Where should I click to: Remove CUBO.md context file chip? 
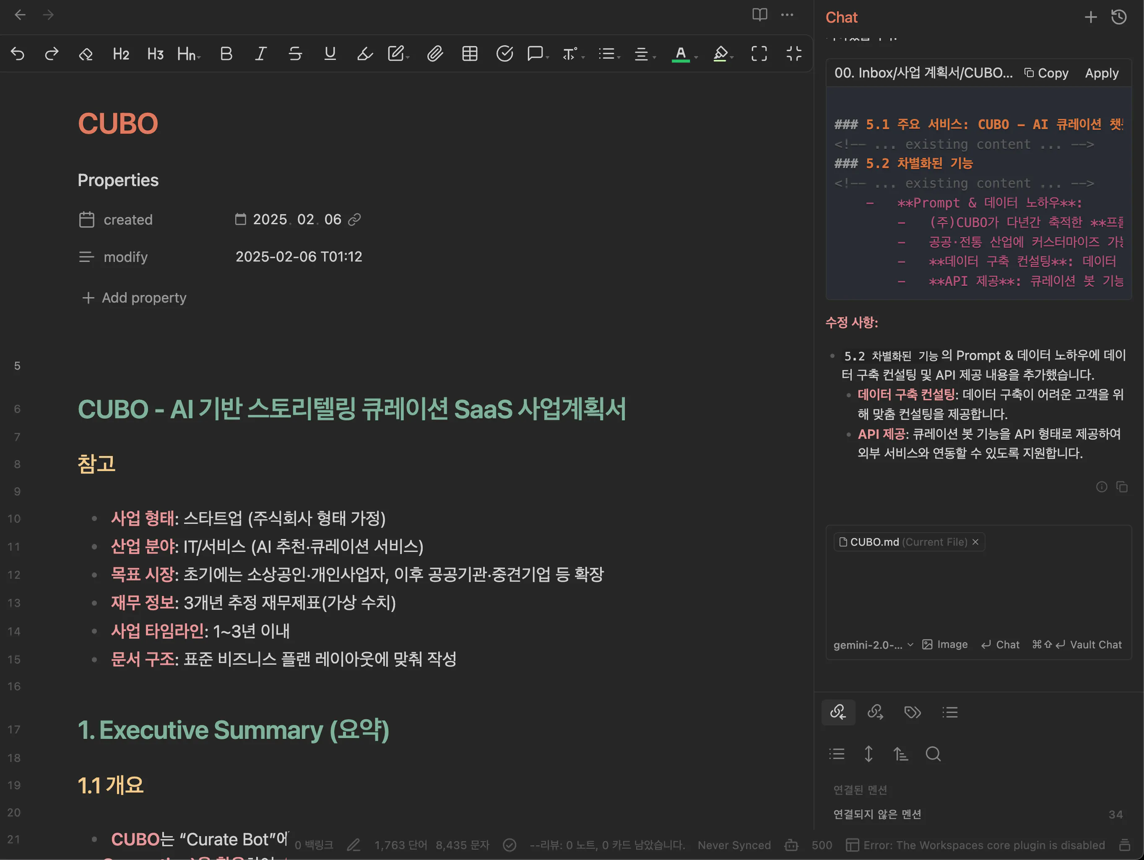coord(975,541)
